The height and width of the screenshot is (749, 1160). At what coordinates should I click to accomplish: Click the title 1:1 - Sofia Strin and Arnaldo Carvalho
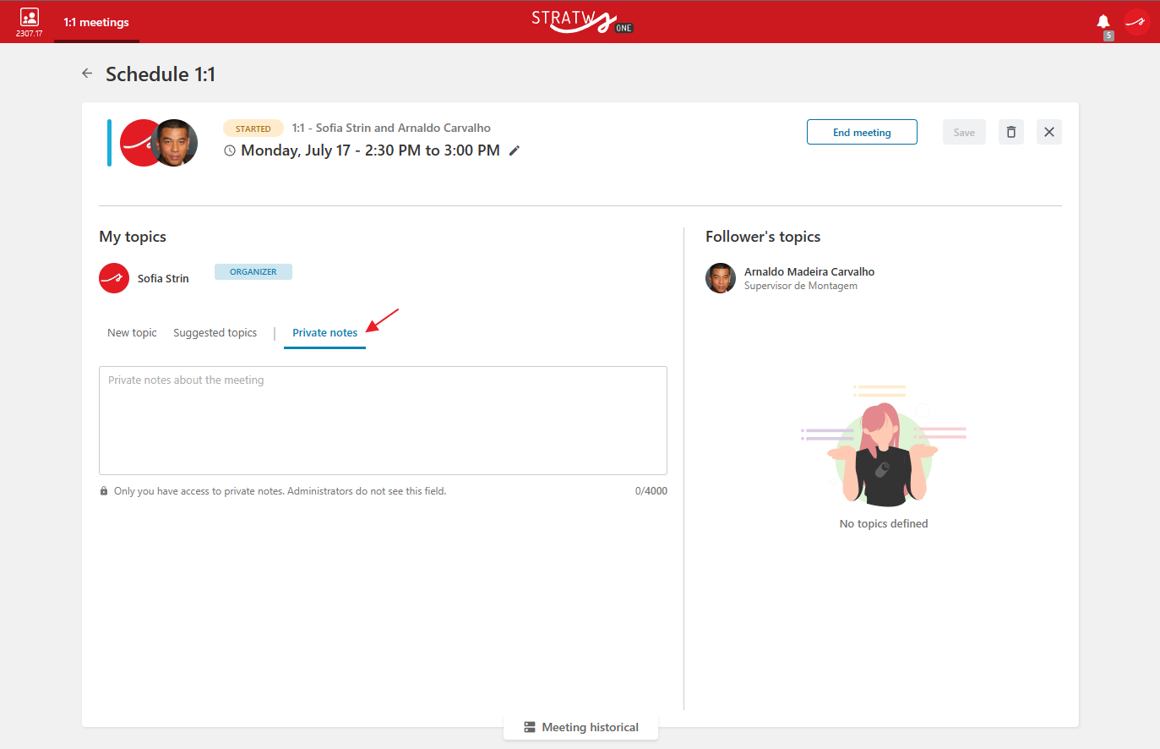tap(391, 128)
